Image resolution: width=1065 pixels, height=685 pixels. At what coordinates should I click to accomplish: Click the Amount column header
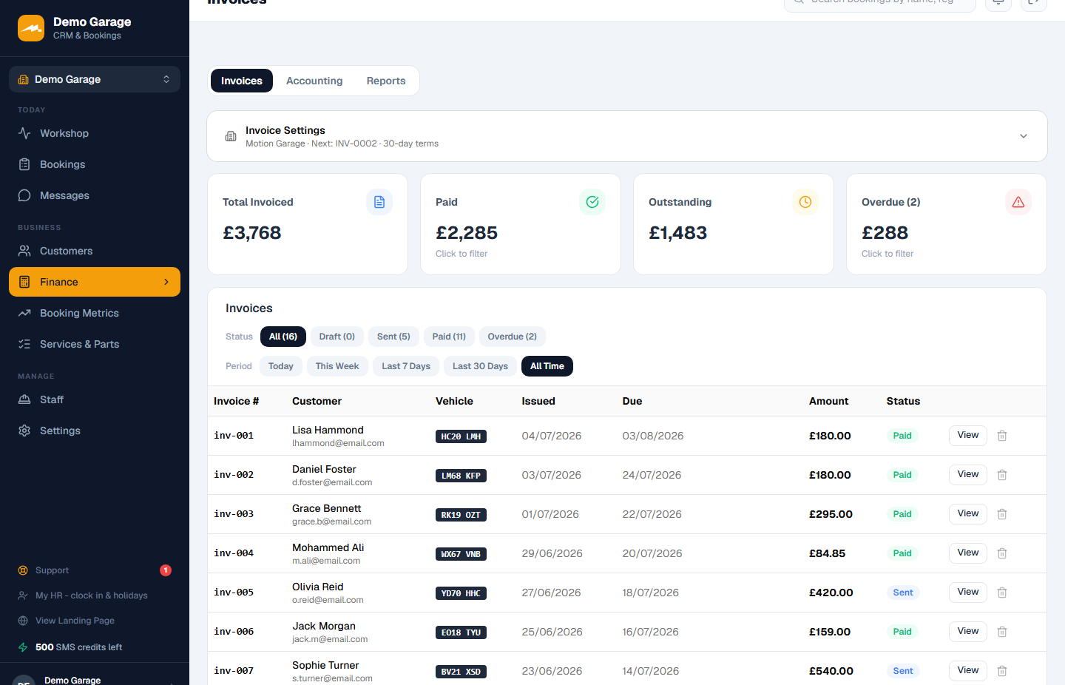(828, 401)
